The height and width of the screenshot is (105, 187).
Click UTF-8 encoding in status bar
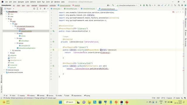coord(163,98)
